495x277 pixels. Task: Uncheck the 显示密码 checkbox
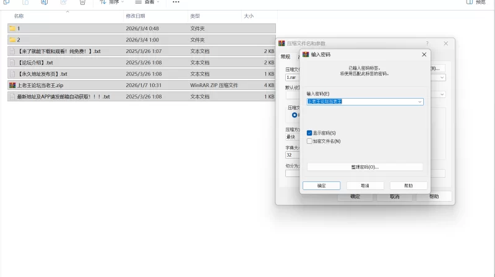coord(309,133)
